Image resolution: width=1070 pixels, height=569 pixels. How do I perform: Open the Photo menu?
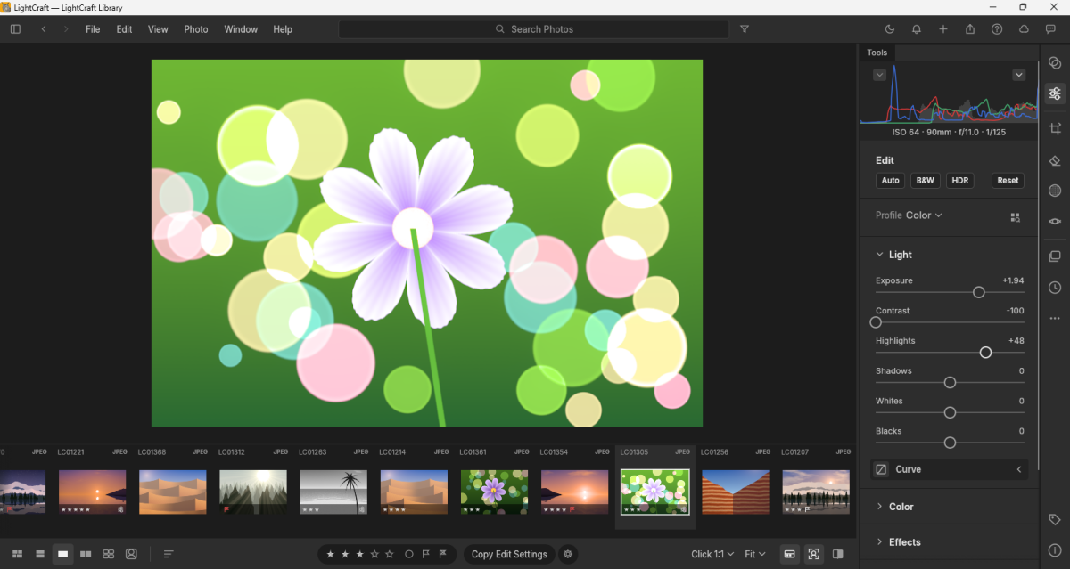pos(196,29)
